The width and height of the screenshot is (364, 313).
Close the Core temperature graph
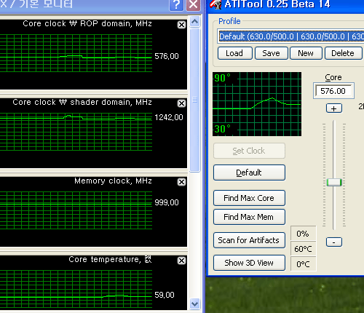pyautogui.click(x=181, y=261)
